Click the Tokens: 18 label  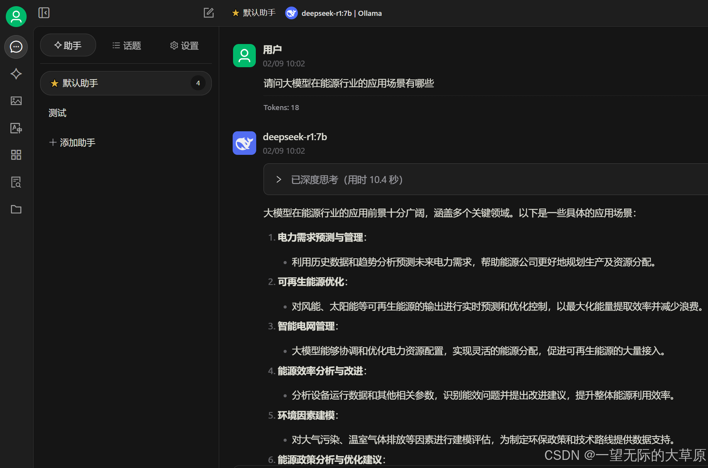281,107
